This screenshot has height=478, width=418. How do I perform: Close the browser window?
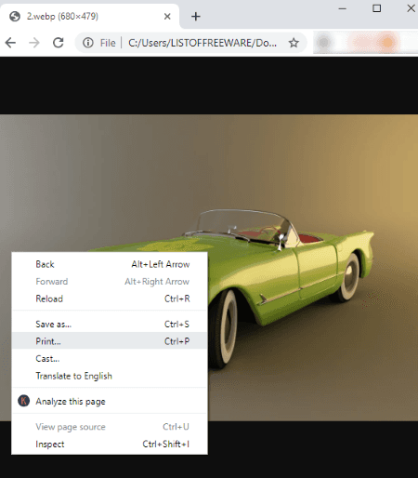click(411, 8)
